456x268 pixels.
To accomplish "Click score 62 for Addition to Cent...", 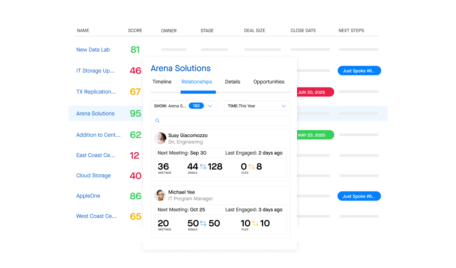I will coord(136,135).
